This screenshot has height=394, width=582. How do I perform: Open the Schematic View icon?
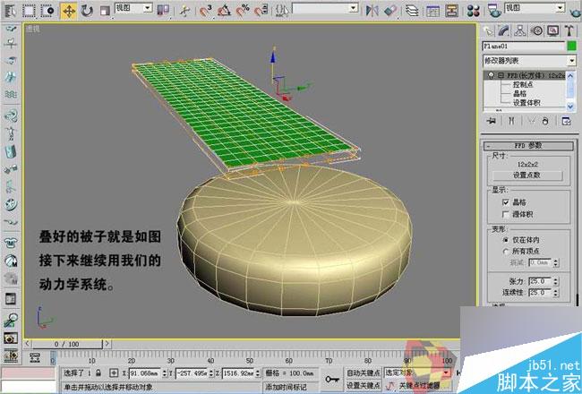coord(451,11)
